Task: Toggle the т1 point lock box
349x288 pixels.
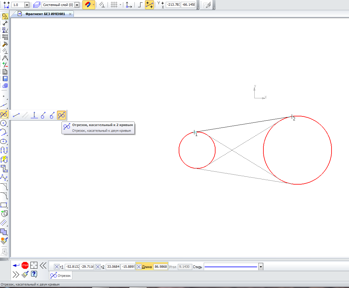Action: click(x=57, y=267)
